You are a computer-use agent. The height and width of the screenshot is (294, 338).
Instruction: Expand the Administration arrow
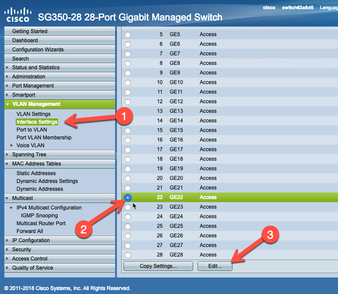coord(7,76)
